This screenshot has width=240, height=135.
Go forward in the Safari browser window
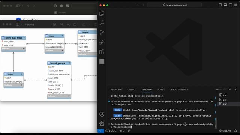click(34, 6)
